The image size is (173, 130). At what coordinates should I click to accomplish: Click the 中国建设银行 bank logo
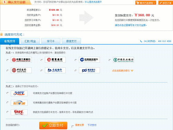(89, 60)
